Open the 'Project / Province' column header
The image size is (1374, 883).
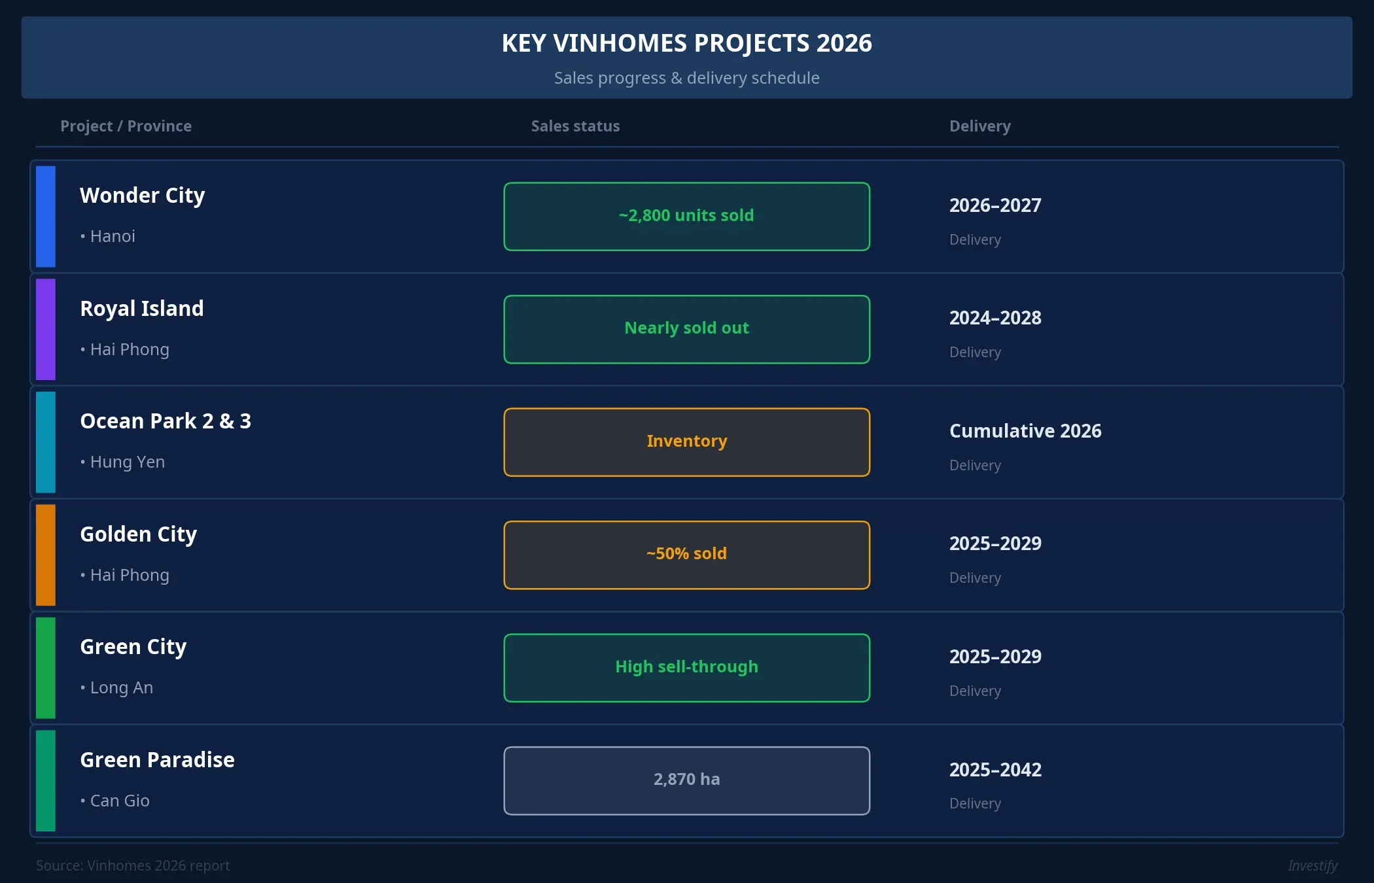click(126, 126)
